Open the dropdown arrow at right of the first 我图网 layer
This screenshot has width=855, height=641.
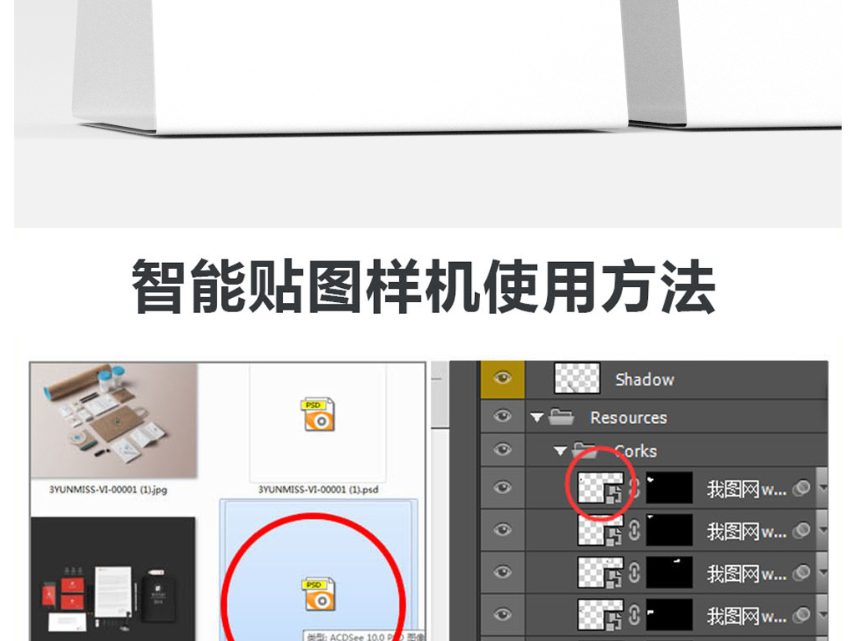pos(822,487)
